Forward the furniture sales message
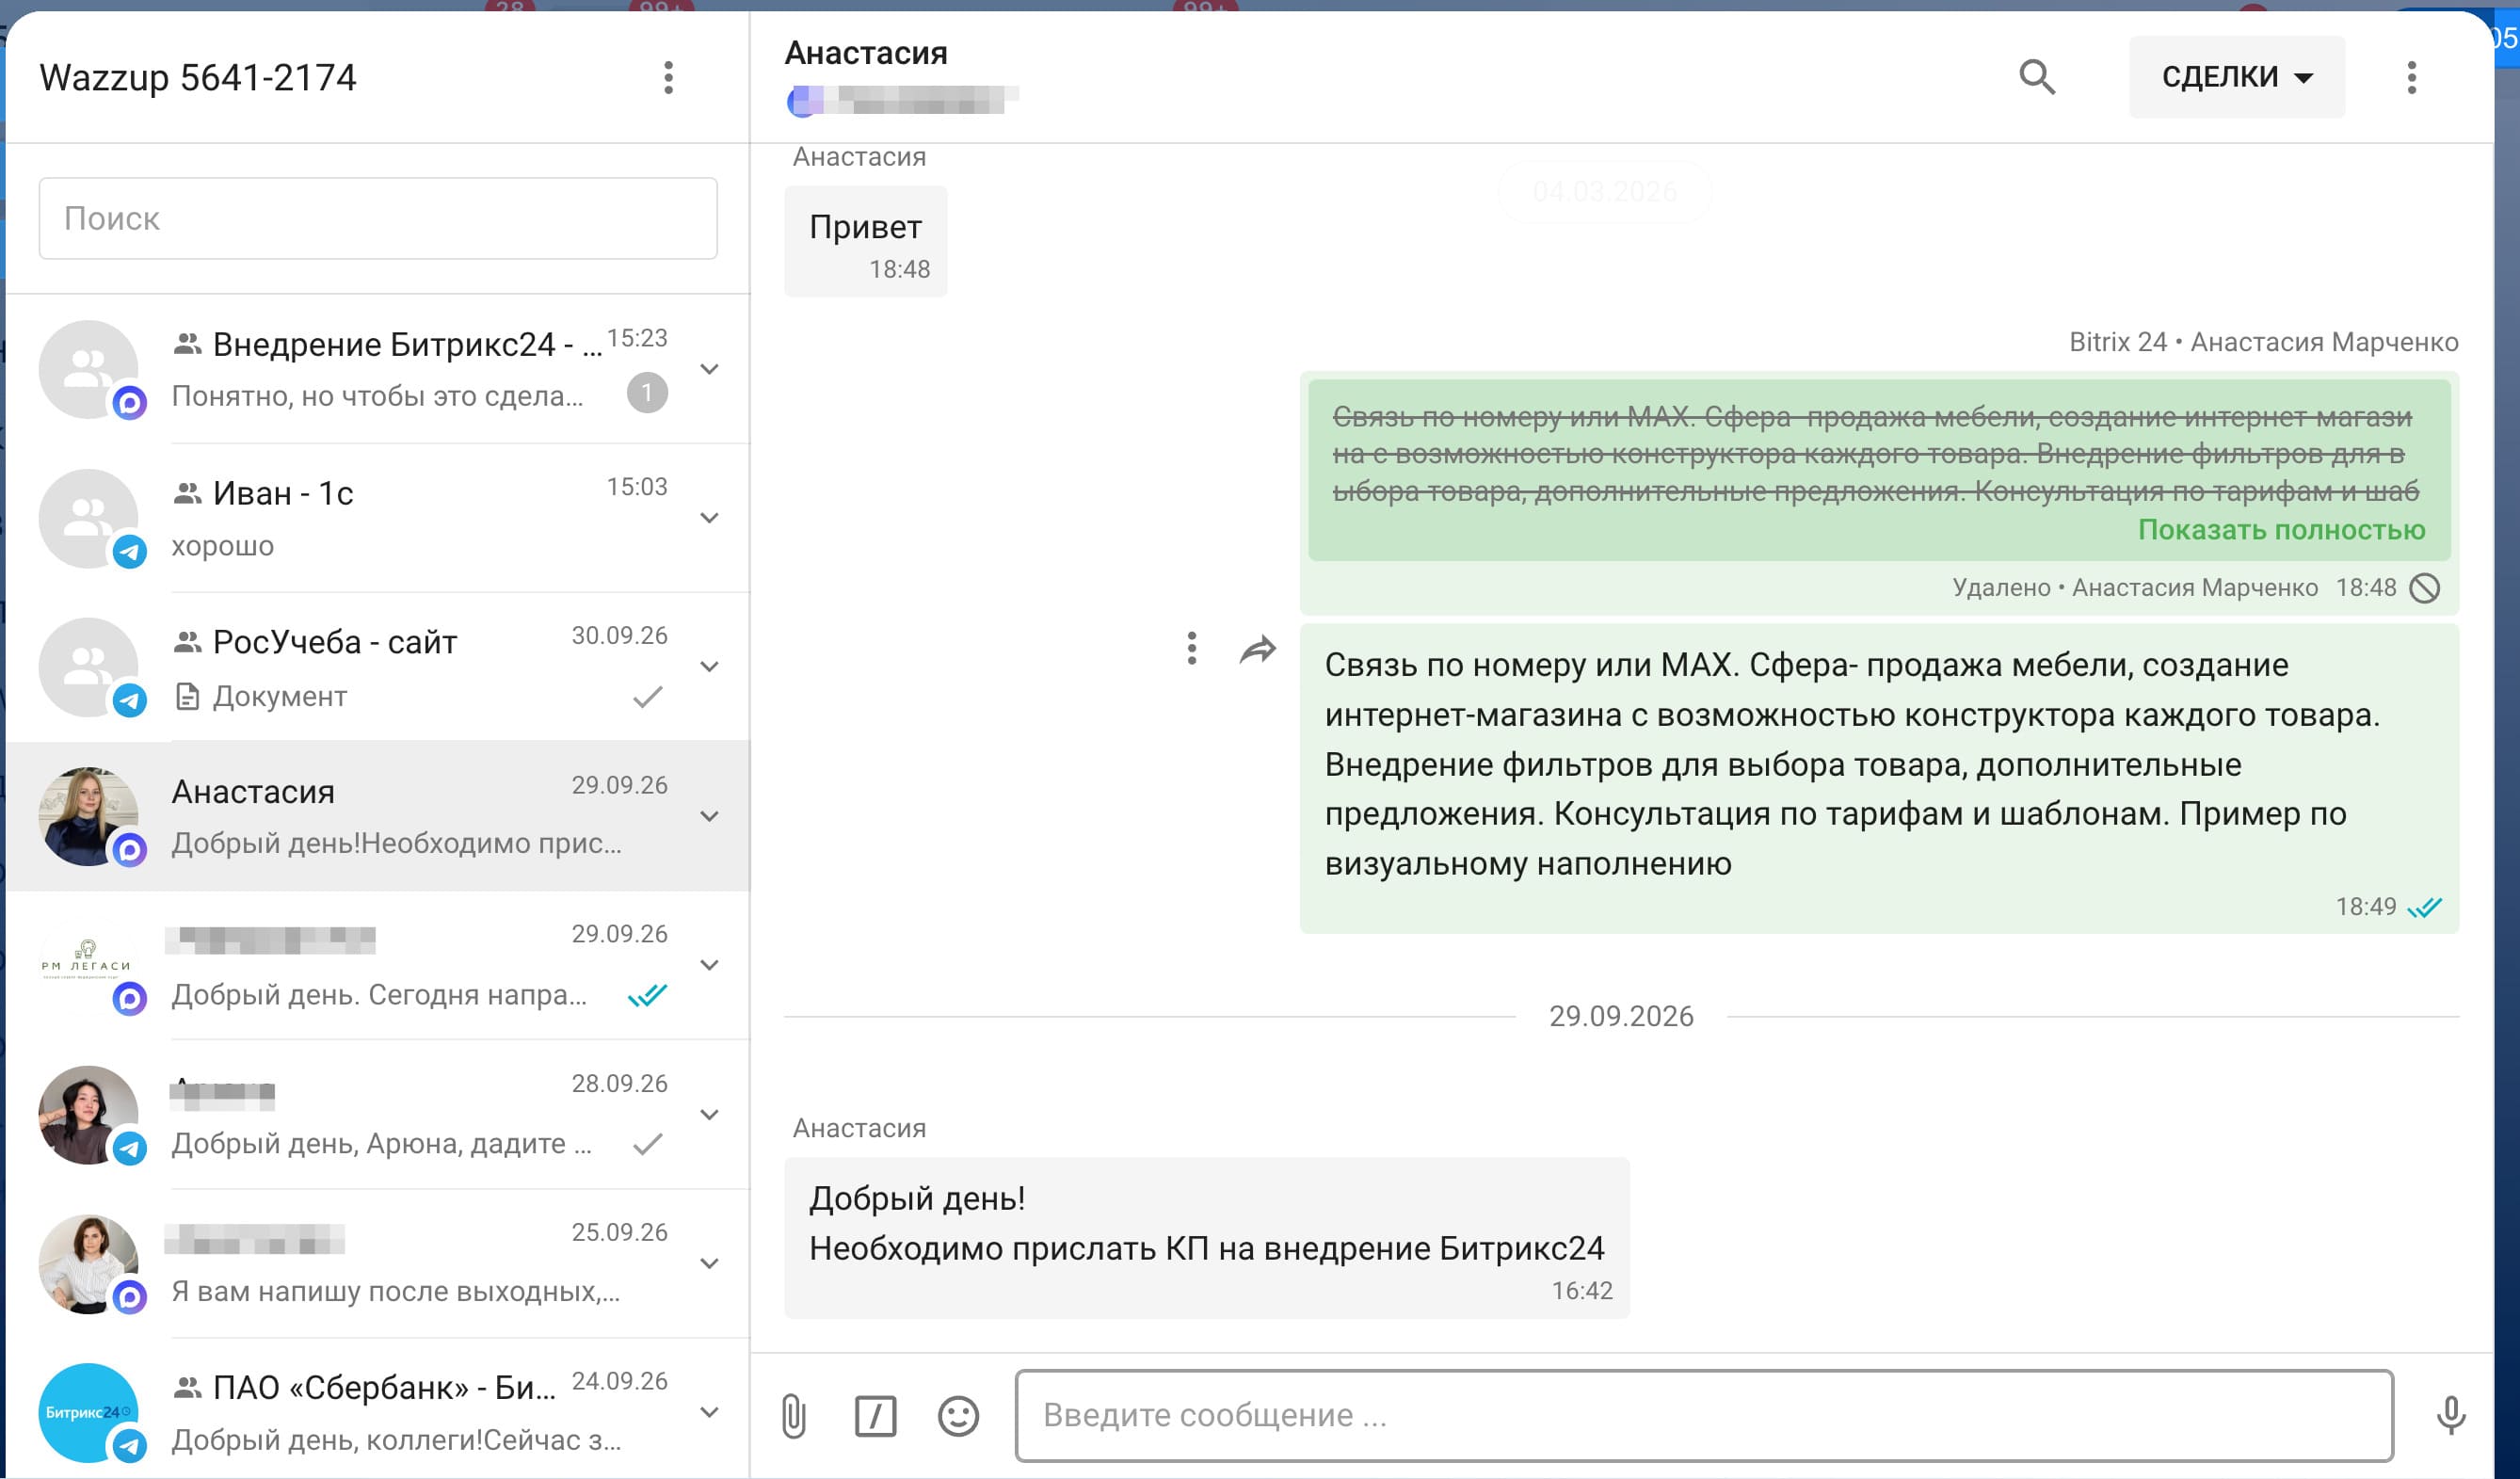2520x1479 pixels. (x=1257, y=650)
